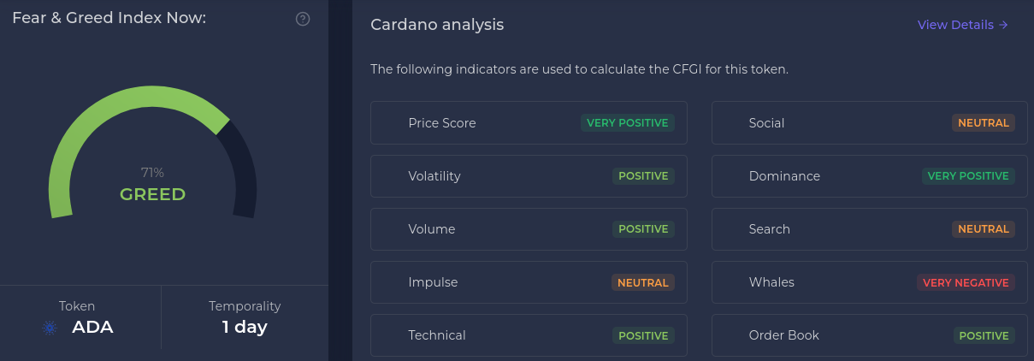
Task: Click the ADA Cardano token logo
Action: 49,328
